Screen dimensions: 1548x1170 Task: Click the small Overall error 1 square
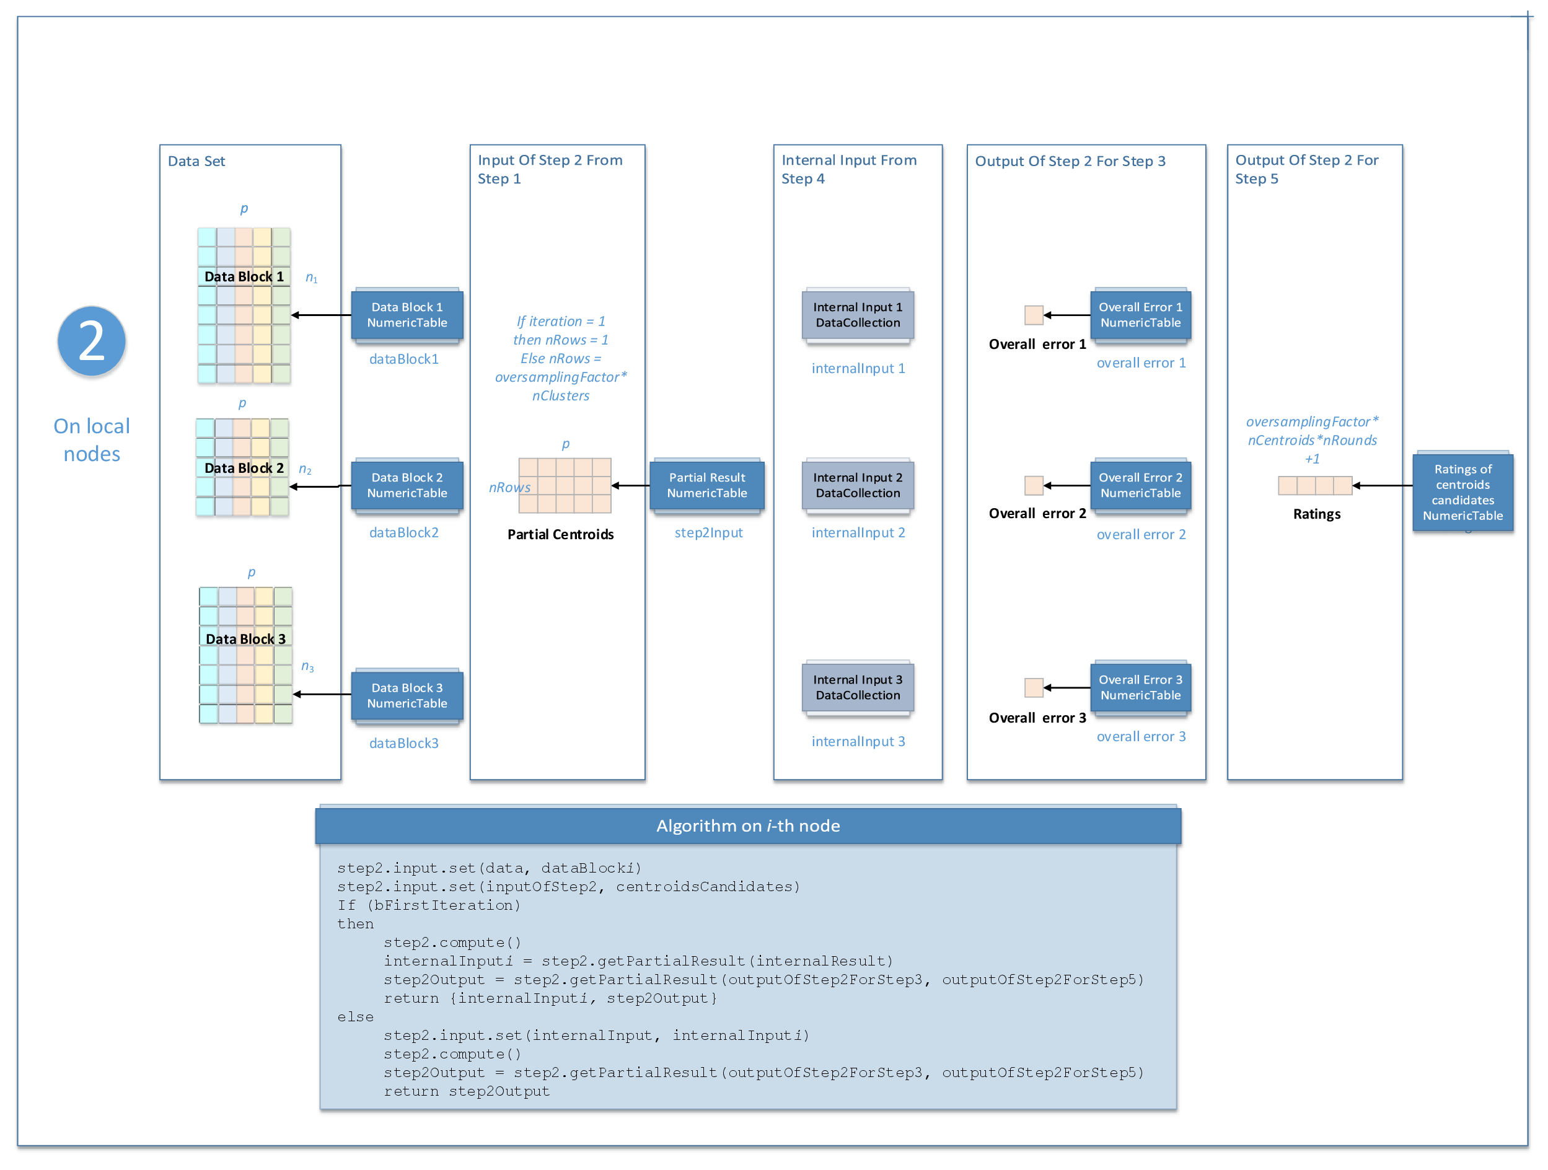pos(1034,315)
